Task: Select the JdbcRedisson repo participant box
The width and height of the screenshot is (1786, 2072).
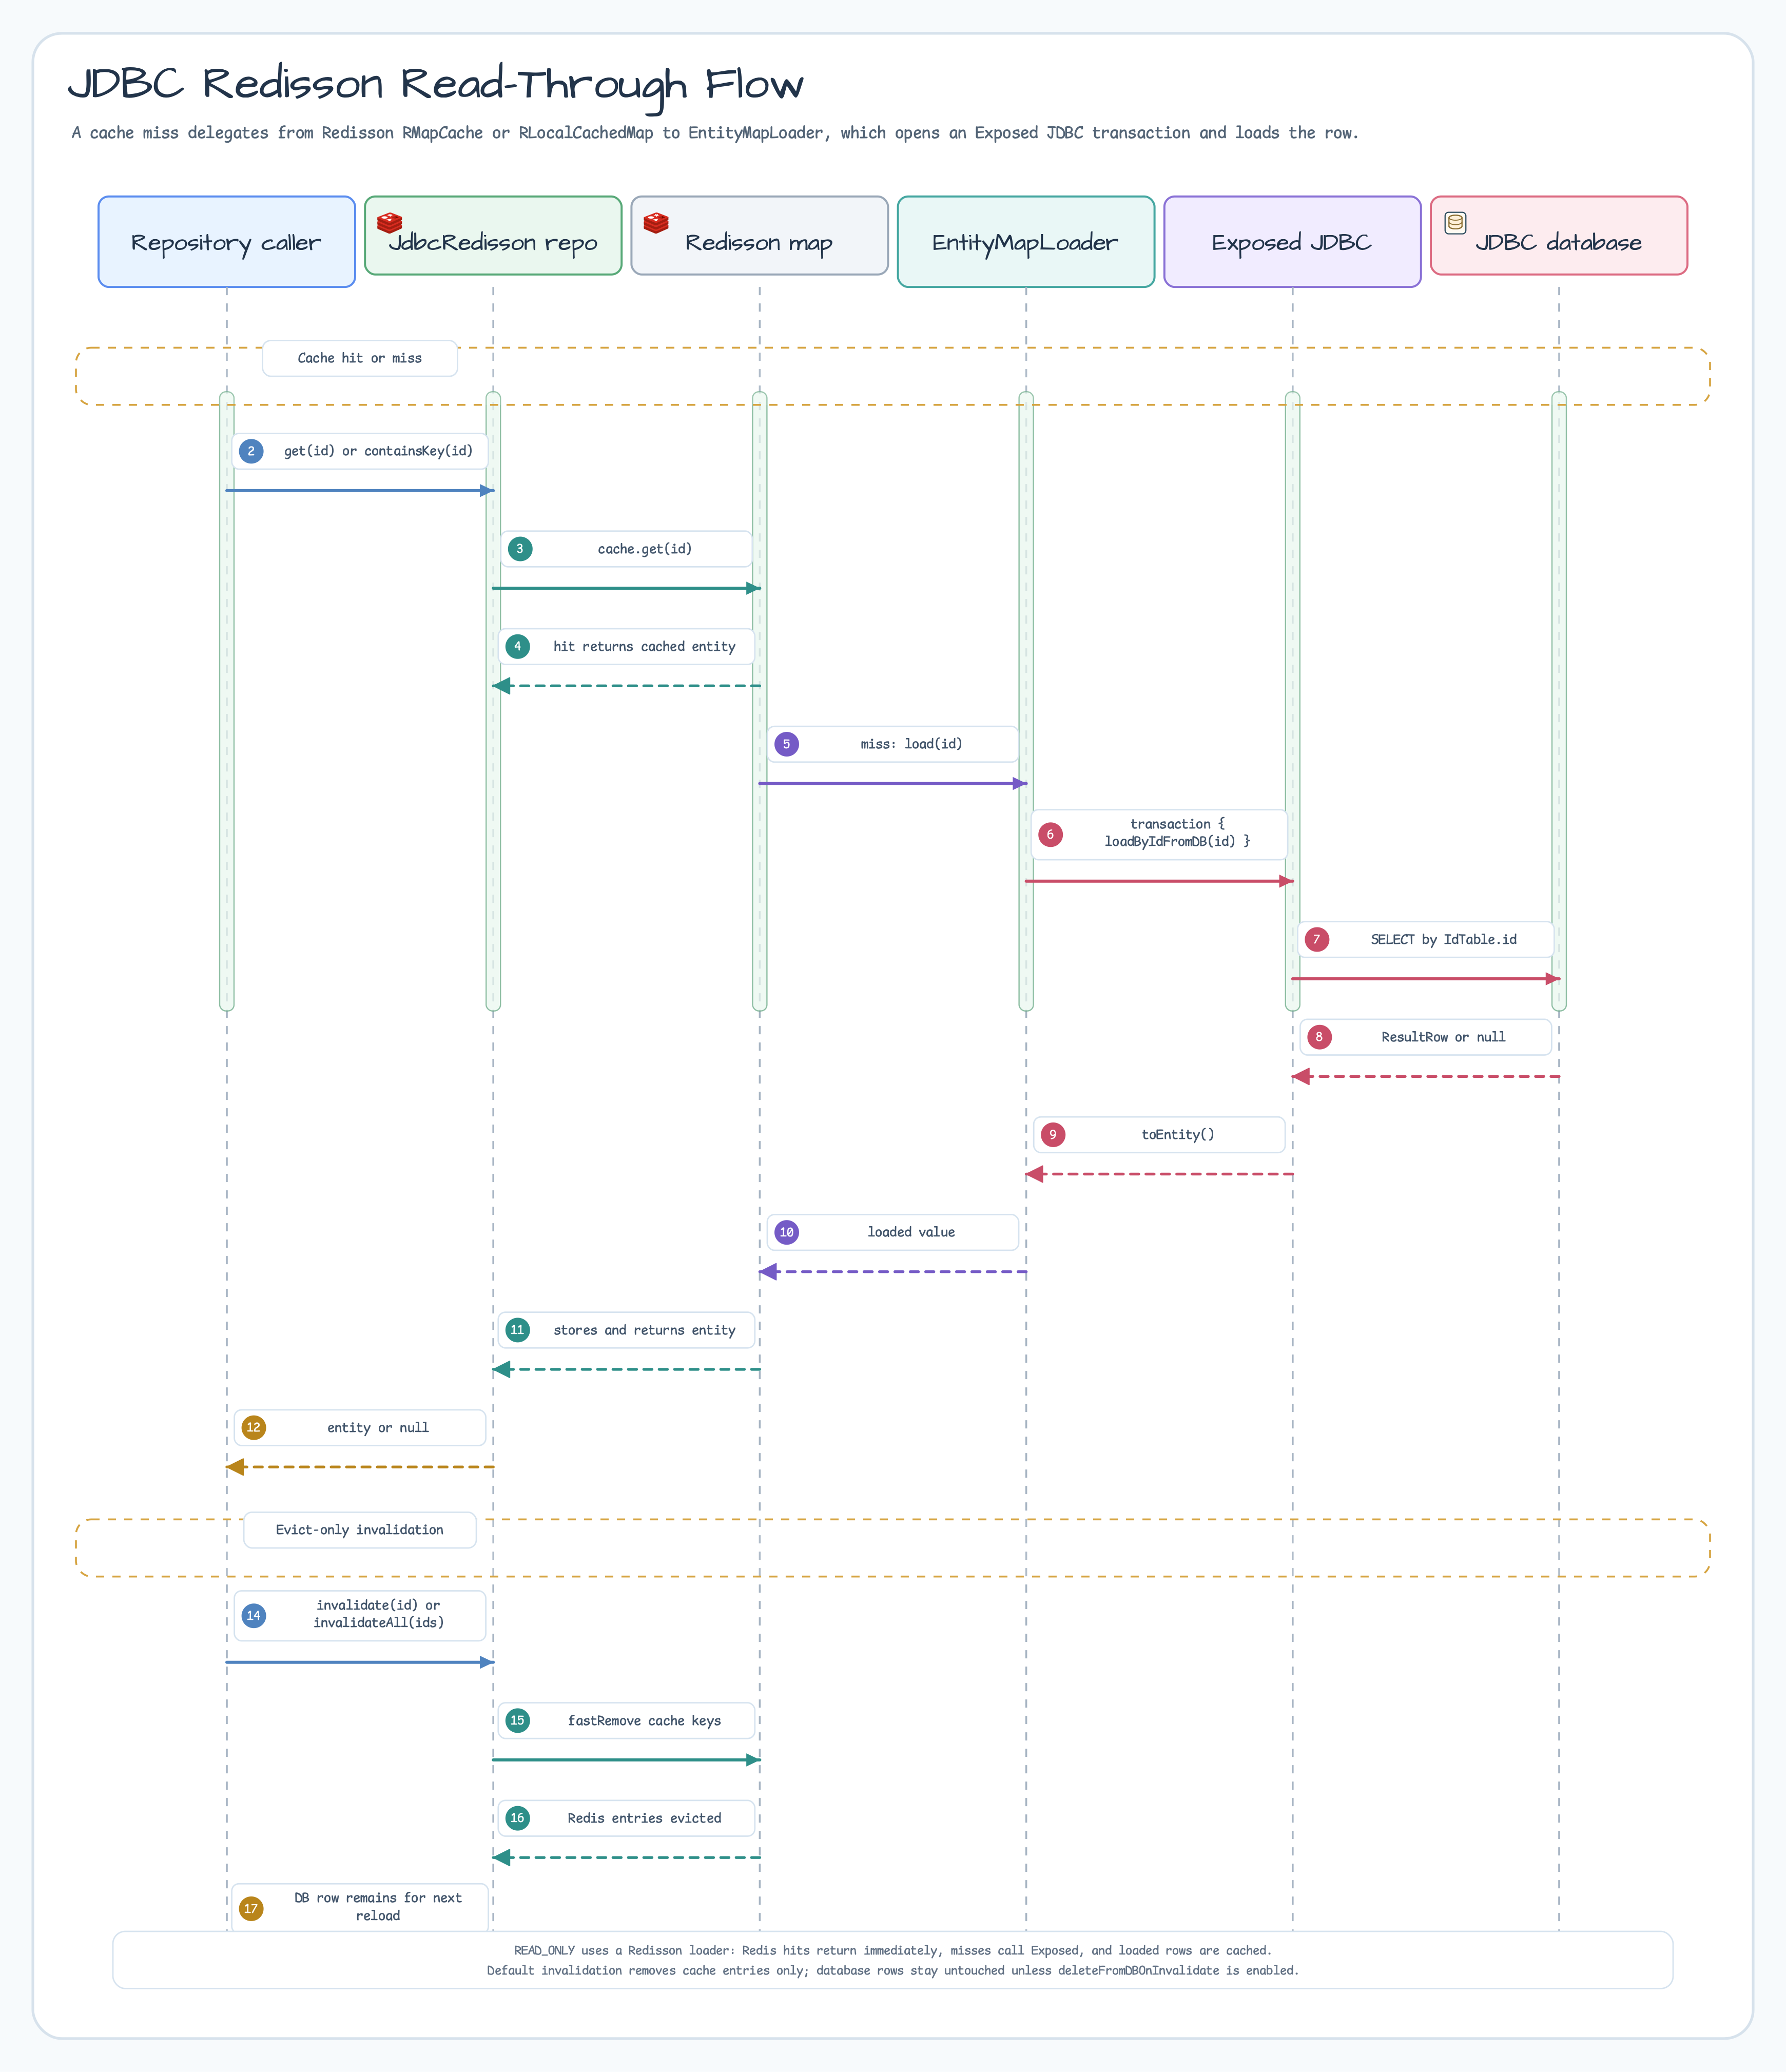Action: click(493, 236)
